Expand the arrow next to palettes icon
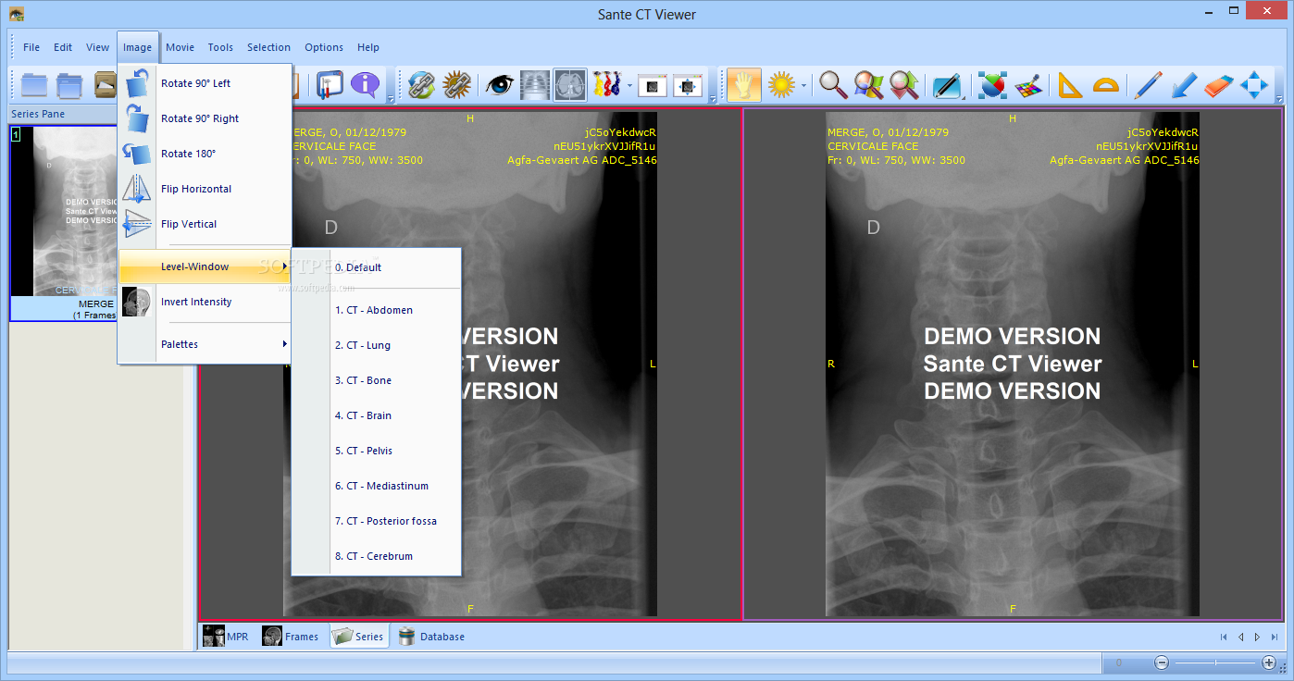The height and width of the screenshot is (681, 1294). 629,86
